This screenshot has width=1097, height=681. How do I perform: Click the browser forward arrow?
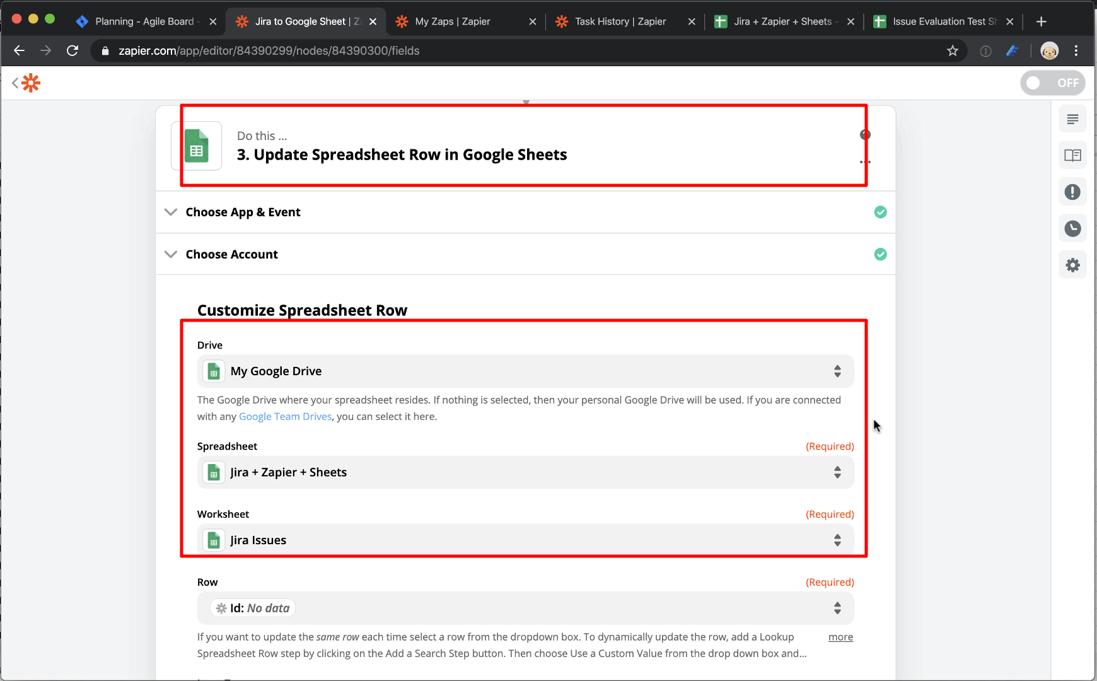45,50
